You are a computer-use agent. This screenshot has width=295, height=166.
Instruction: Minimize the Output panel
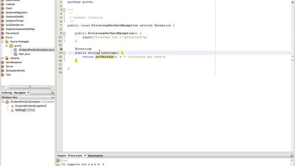[x=292, y=156]
